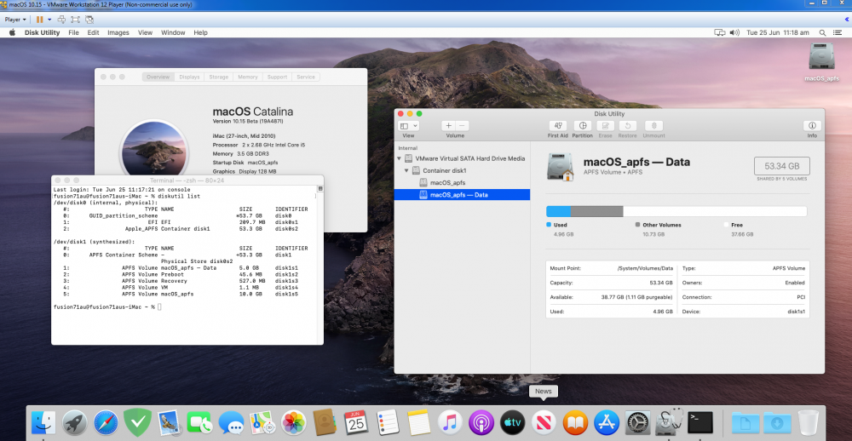Open Notes from the Dock
Image resolution: width=852 pixels, height=441 pixels.
(x=418, y=422)
